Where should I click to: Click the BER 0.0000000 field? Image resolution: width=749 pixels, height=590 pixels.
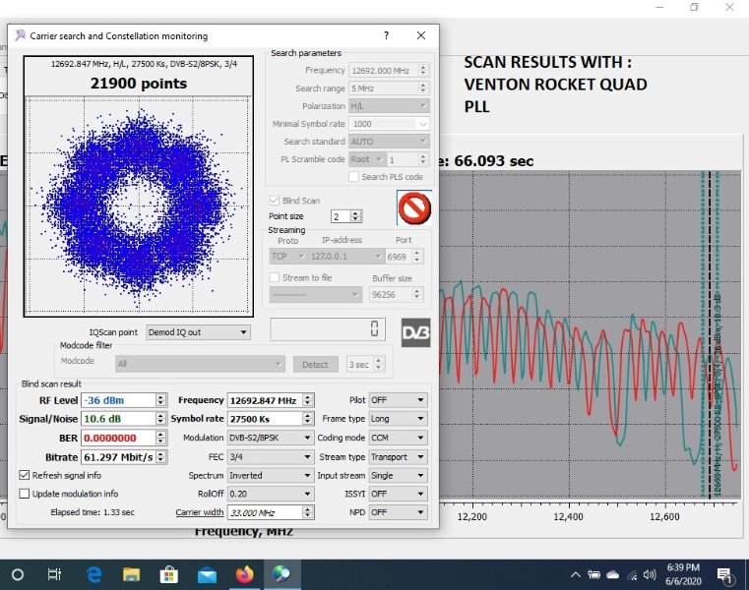pos(124,438)
